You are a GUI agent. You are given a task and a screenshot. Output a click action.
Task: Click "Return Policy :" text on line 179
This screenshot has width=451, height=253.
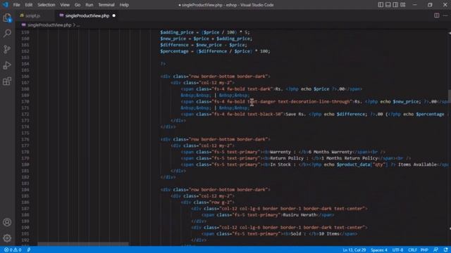(x=290, y=158)
